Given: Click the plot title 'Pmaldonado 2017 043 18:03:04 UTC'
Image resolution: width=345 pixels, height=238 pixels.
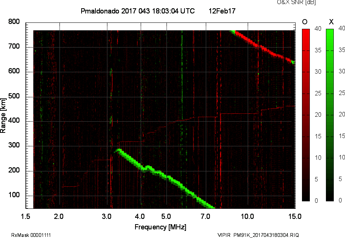Looking at the screenshot, I should tap(138, 11).
